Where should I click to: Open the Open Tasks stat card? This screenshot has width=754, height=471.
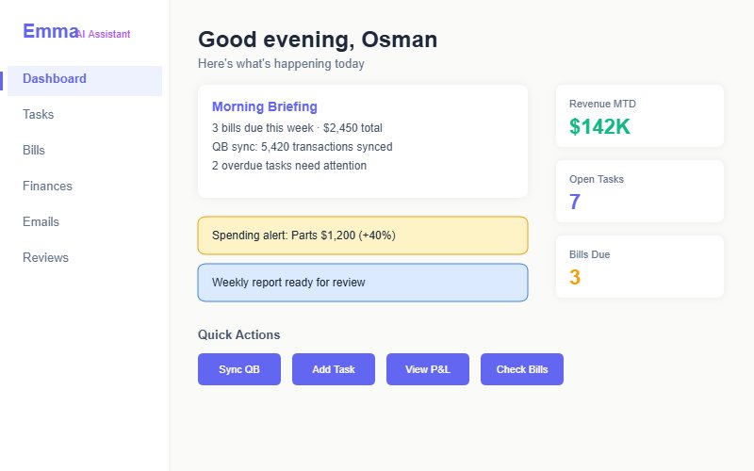point(640,191)
